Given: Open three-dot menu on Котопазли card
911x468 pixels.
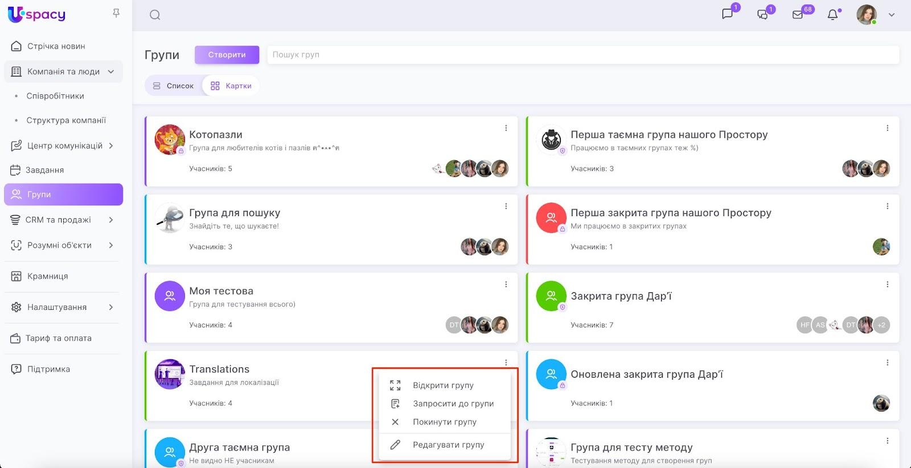Looking at the screenshot, I should (506, 129).
